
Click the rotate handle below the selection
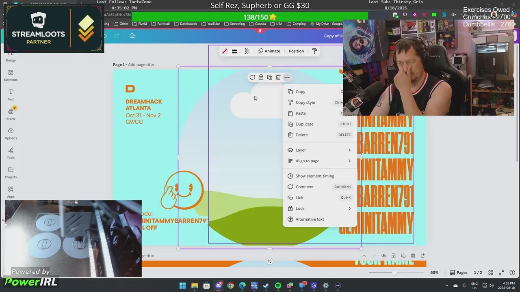269,262
